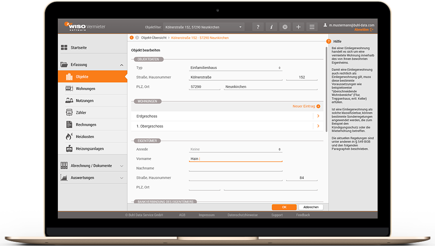Open Wohnungen in the sidebar
This screenshot has width=435, height=246.
85,89
